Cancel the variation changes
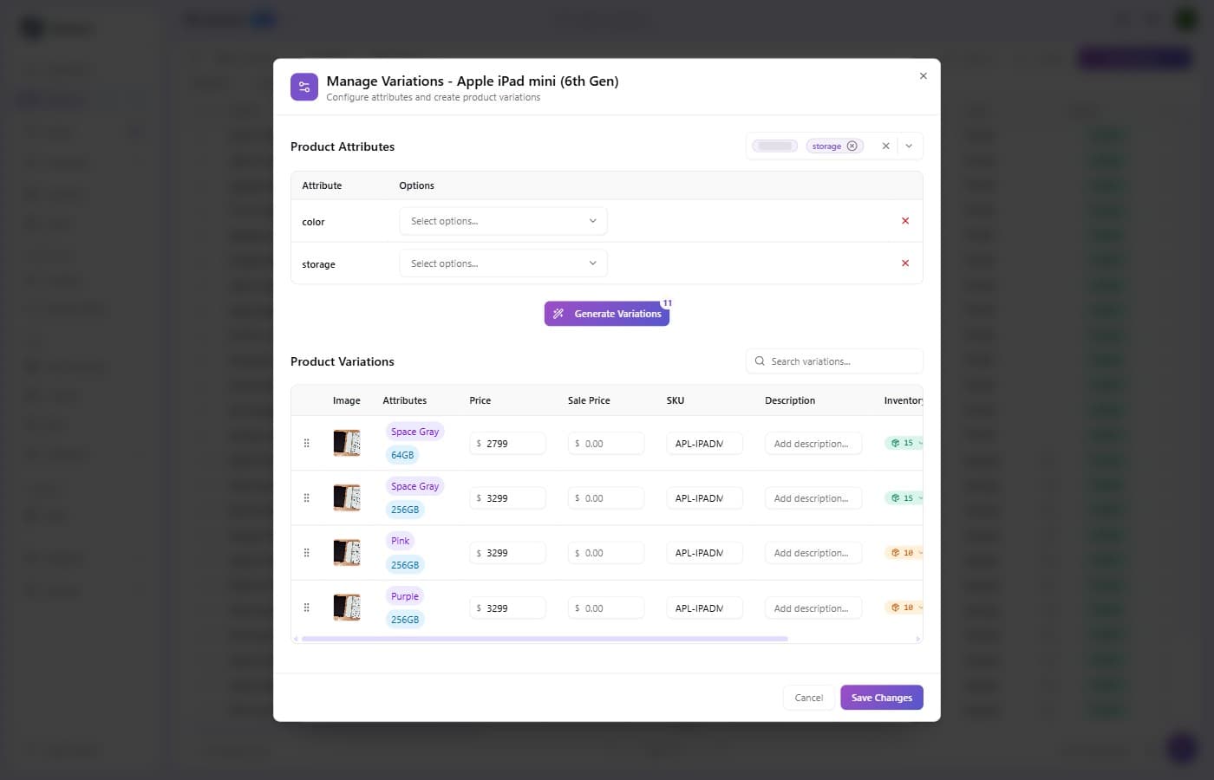Image resolution: width=1214 pixels, height=780 pixels. pos(809,698)
